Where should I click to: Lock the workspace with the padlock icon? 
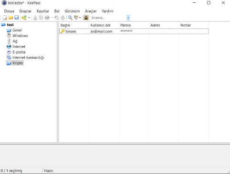click(x=86, y=18)
